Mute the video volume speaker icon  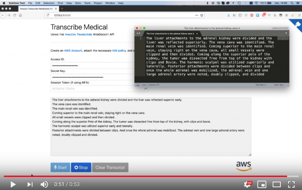pyautogui.click(x=44, y=185)
